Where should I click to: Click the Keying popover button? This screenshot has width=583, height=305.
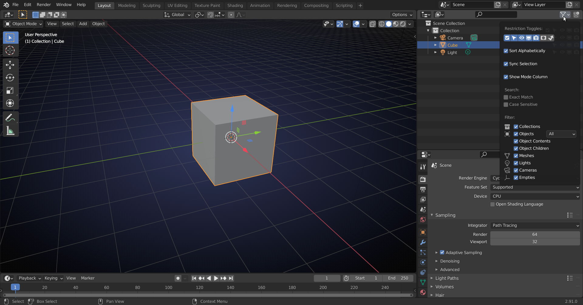point(53,278)
